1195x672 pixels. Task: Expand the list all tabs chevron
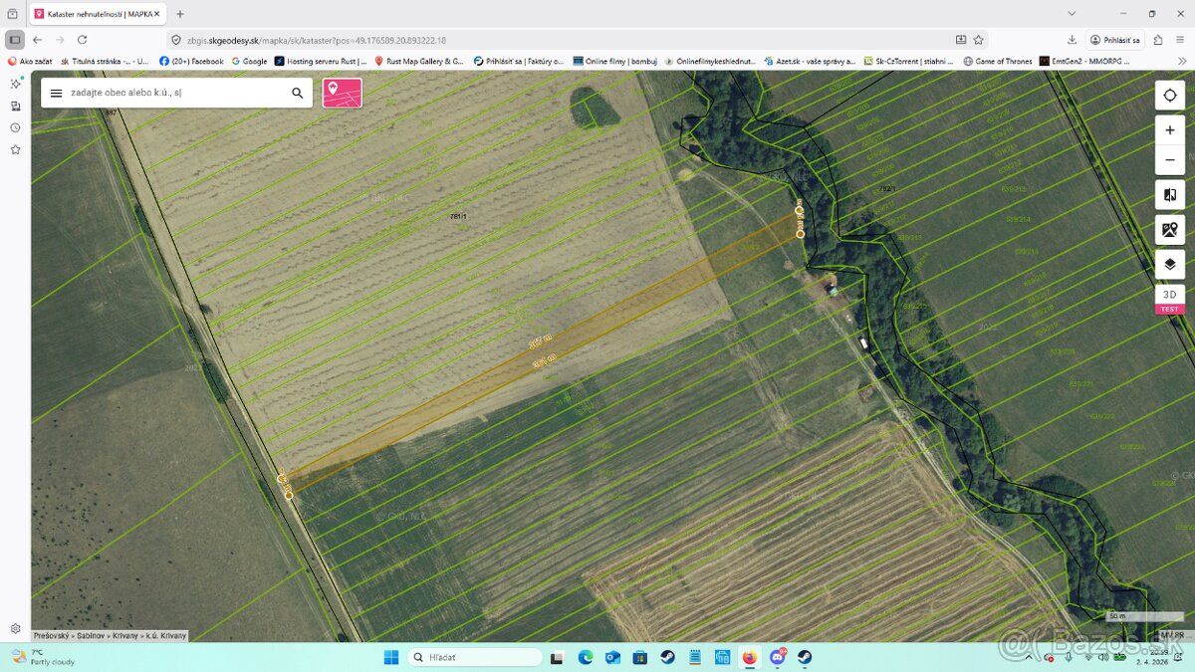(1072, 14)
